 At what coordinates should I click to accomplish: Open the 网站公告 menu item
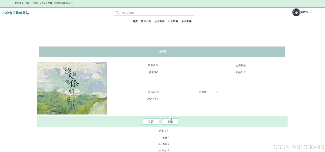[146, 21]
